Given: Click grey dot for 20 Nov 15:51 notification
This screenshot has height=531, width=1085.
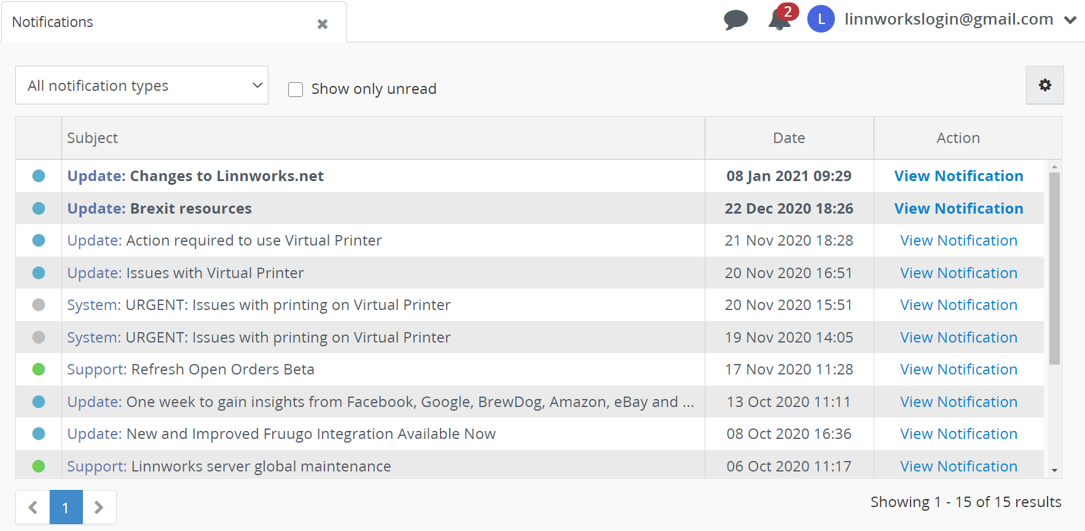Looking at the screenshot, I should (39, 305).
